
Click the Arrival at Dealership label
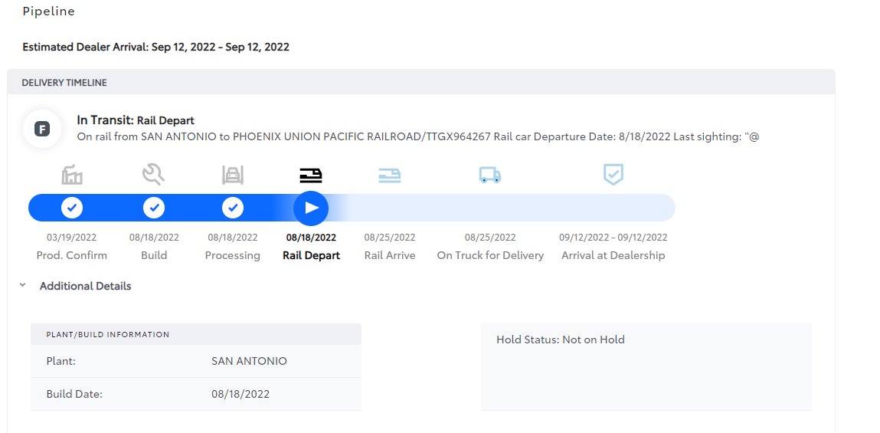coord(613,255)
